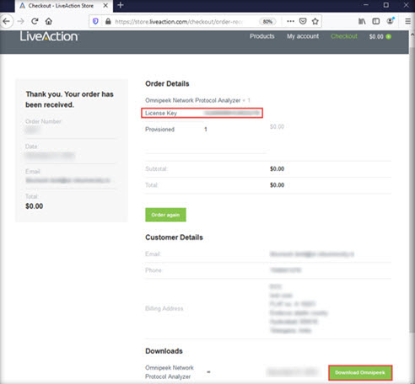This screenshot has width=415, height=384.
Task: Click the Download Omnipeek button
Action: pyautogui.click(x=360, y=372)
